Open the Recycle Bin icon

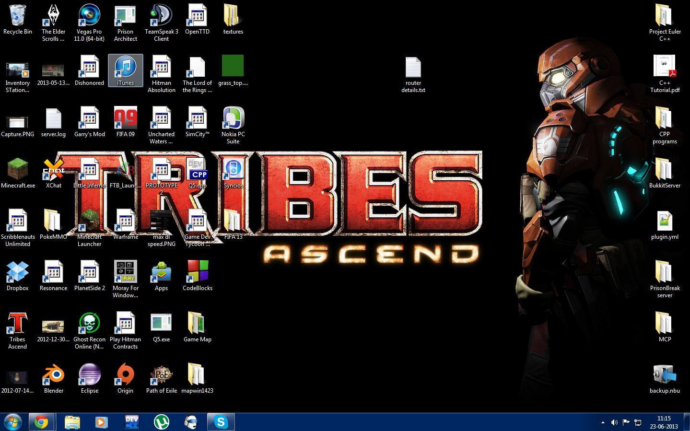[18, 20]
